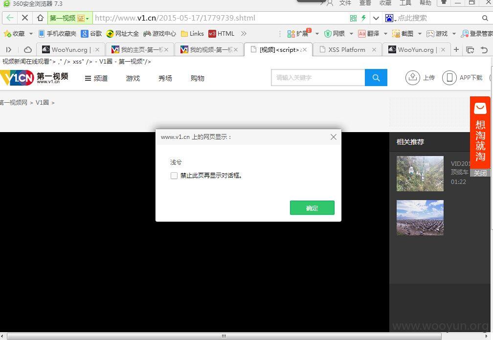
Task: Click the green 确定 button
Action: pos(312,208)
